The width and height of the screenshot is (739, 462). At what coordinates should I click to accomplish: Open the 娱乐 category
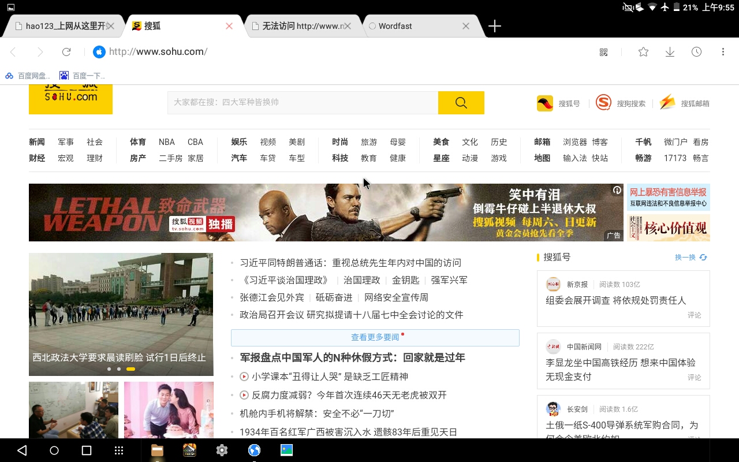point(239,142)
